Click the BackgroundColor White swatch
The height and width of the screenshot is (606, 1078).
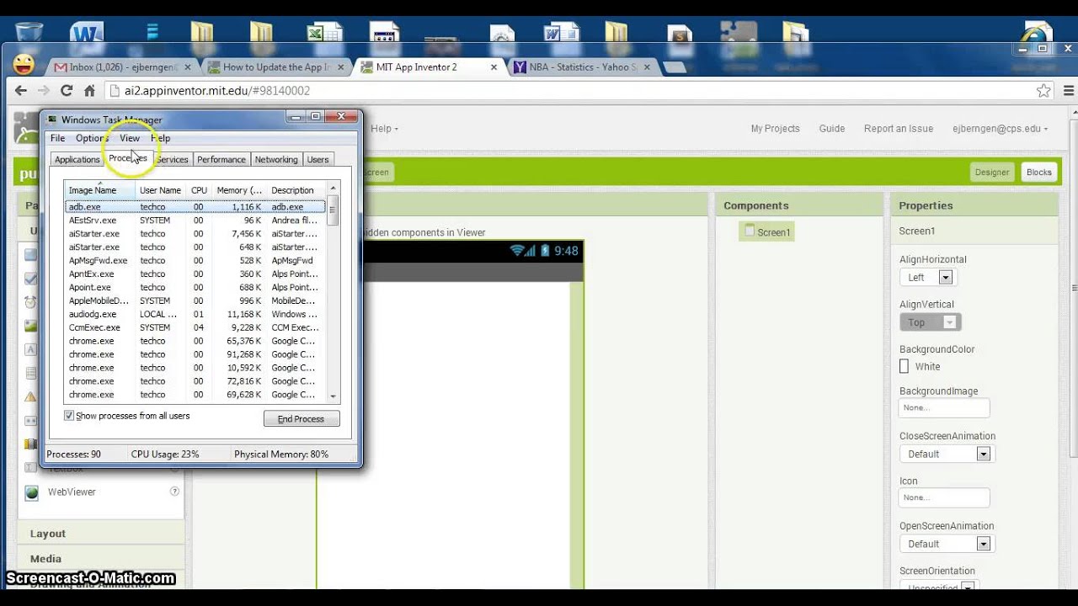(904, 366)
